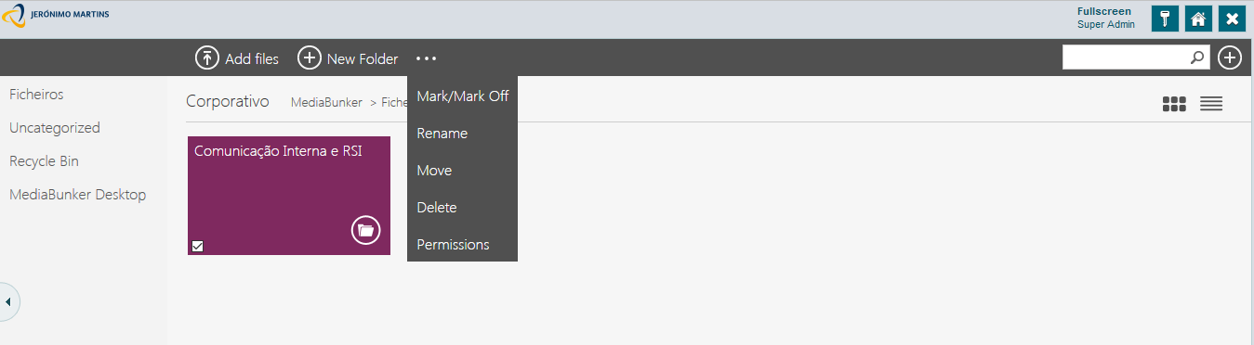This screenshot has height=345, width=1254.
Task: Click the Add files upload icon
Action: [x=206, y=58]
